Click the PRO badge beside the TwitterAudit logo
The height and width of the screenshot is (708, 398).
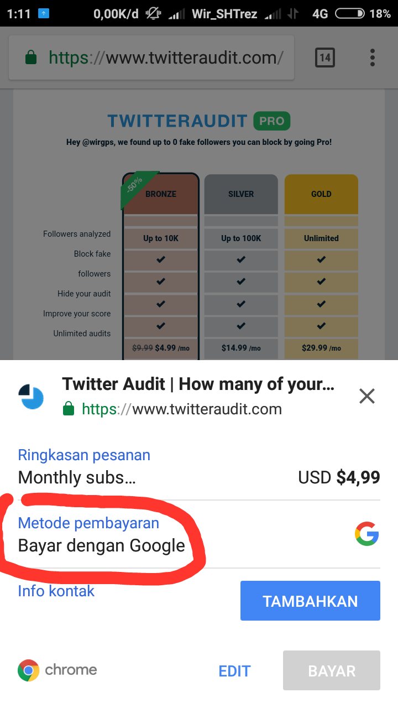click(x=271, y=121)
